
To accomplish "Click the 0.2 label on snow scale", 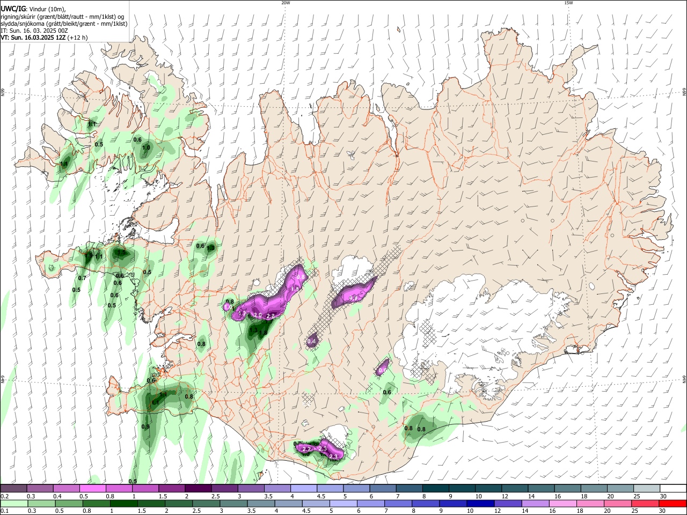I will tap(4, 496).
